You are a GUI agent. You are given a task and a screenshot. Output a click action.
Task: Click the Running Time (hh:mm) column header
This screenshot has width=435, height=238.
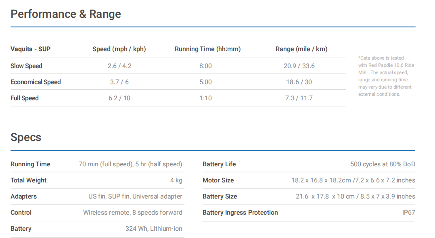[207, 49]
